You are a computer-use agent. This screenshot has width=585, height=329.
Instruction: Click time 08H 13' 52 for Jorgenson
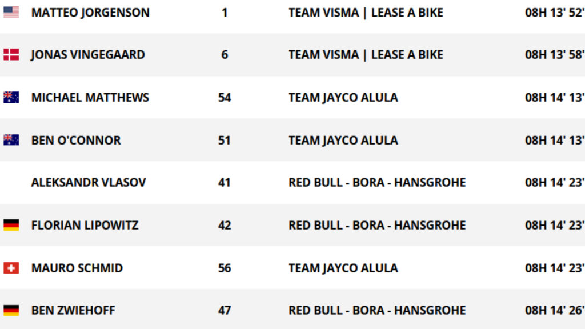[555, 13]
